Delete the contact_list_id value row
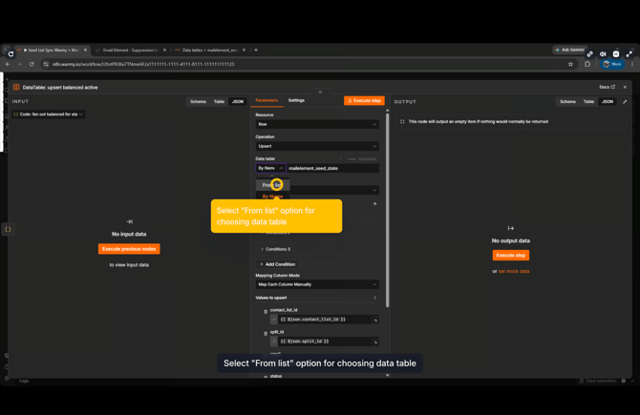This screenshot has width=640, height=415. (x=266, y=312)
